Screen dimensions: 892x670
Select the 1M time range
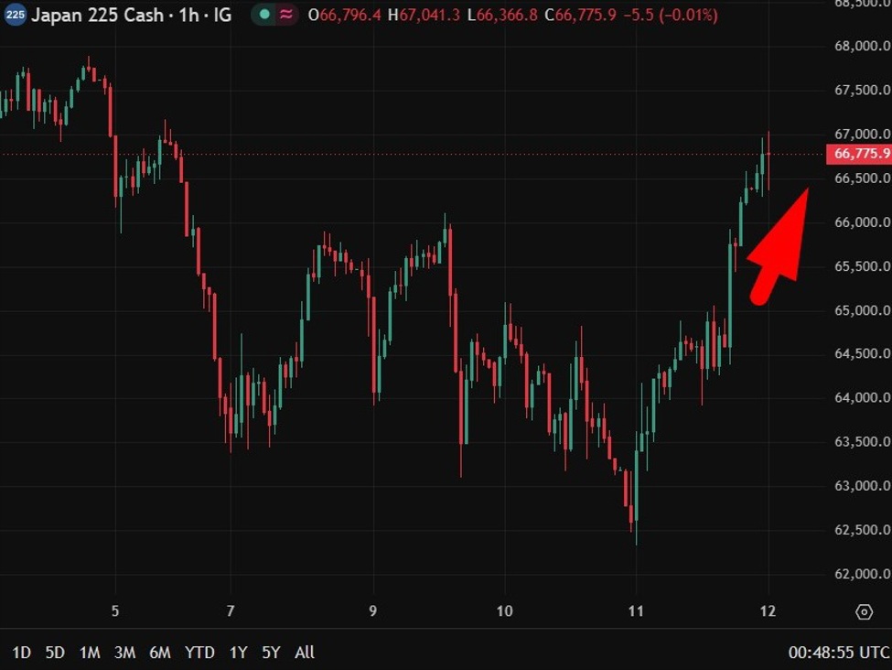coord(90,653)
